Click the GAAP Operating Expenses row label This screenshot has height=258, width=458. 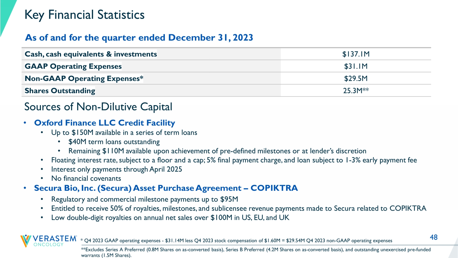[73, 66]
